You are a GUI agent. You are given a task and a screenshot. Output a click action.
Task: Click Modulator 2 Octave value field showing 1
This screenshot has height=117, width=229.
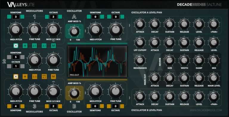(x=16, y=66)
